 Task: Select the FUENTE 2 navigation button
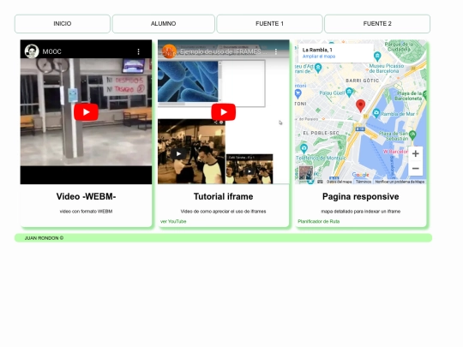tap(377, 24)
